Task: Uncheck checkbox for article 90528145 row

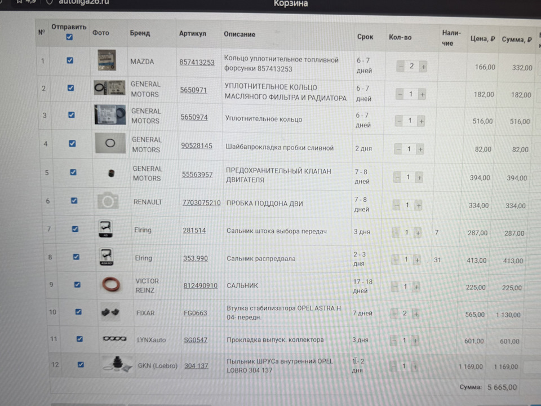Action: click(73, 143)
